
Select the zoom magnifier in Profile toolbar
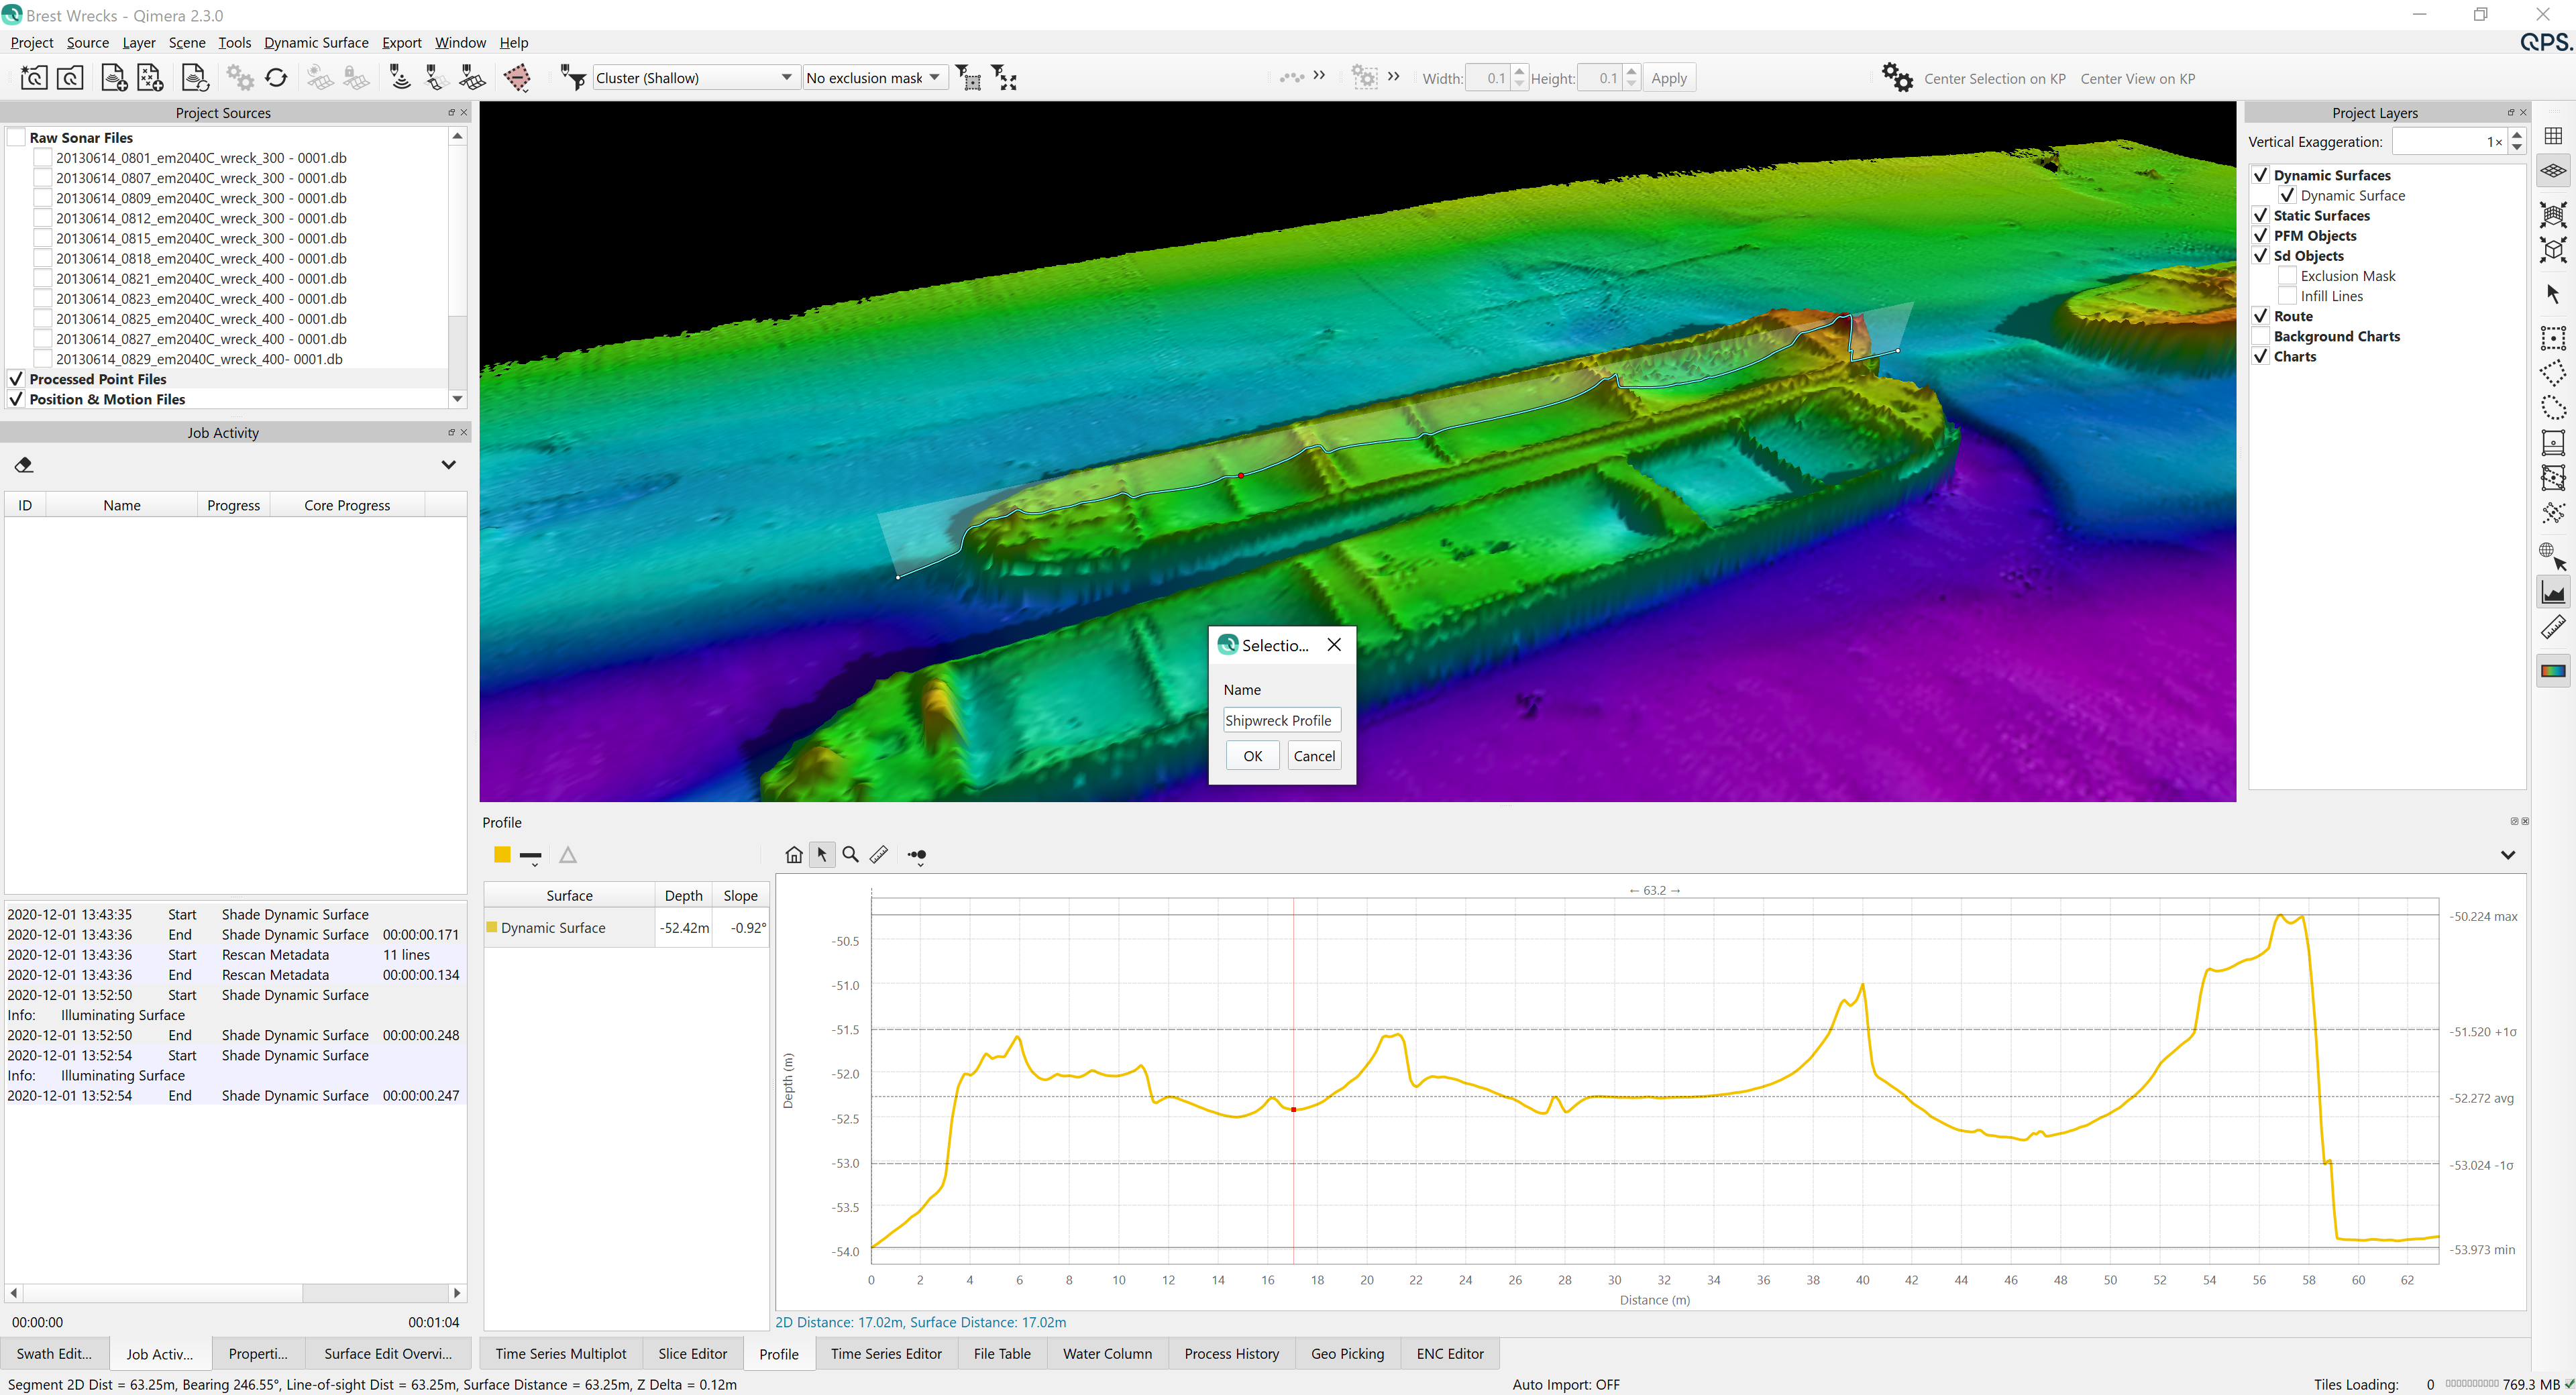(850, 855)
